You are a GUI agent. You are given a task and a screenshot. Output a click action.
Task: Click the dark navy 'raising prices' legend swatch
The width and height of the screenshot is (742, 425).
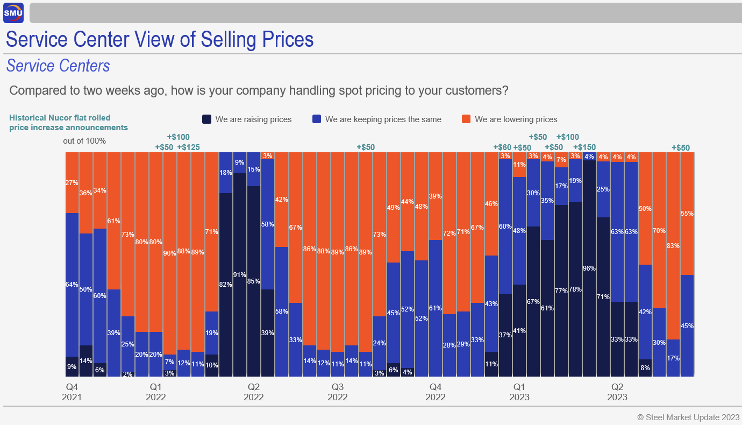click(206, 119)
